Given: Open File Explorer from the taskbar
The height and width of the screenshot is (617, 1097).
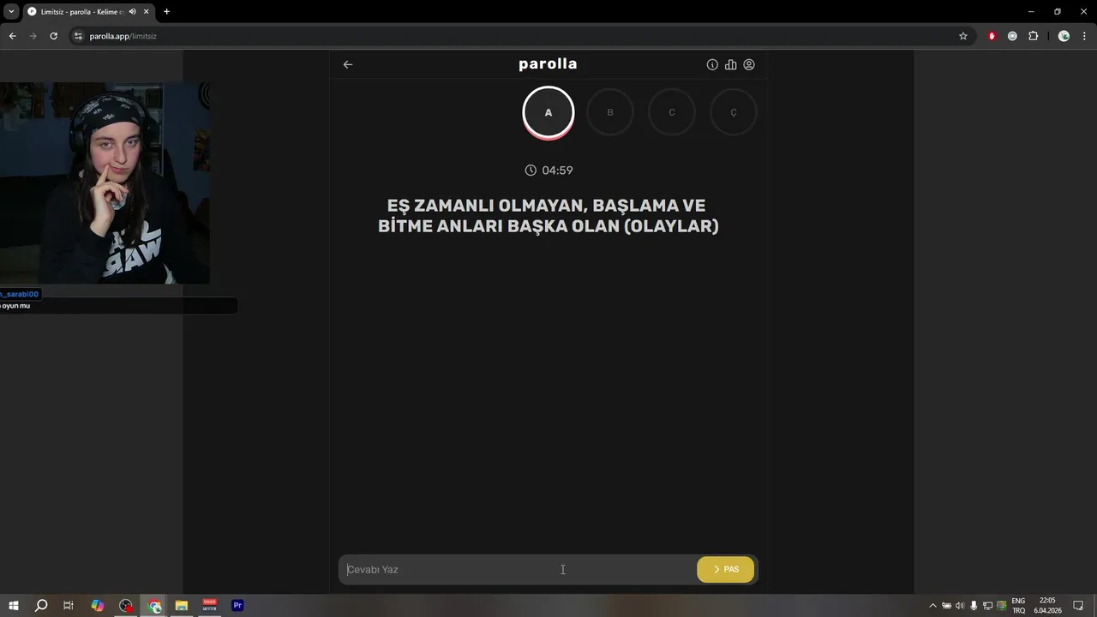Looking at the screenshot, I should point(182,606).
